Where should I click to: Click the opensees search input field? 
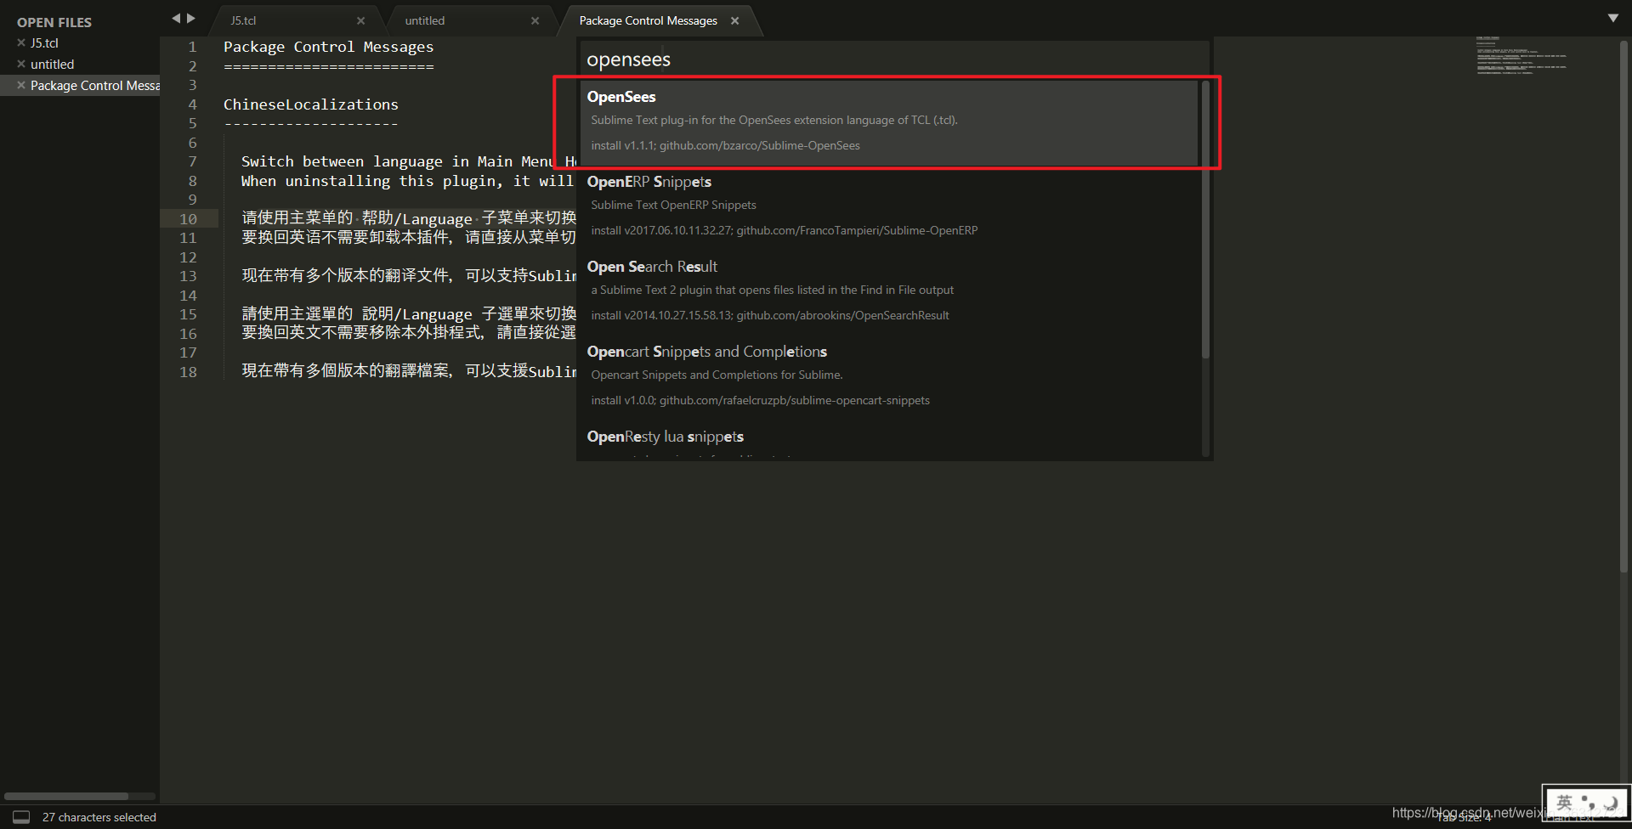[894, 59]
